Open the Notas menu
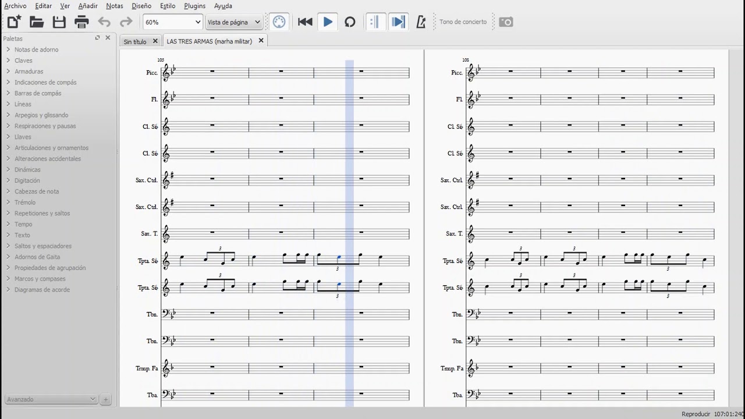Image resolution: width=745 pixels, height=419 pixels. 115,6
